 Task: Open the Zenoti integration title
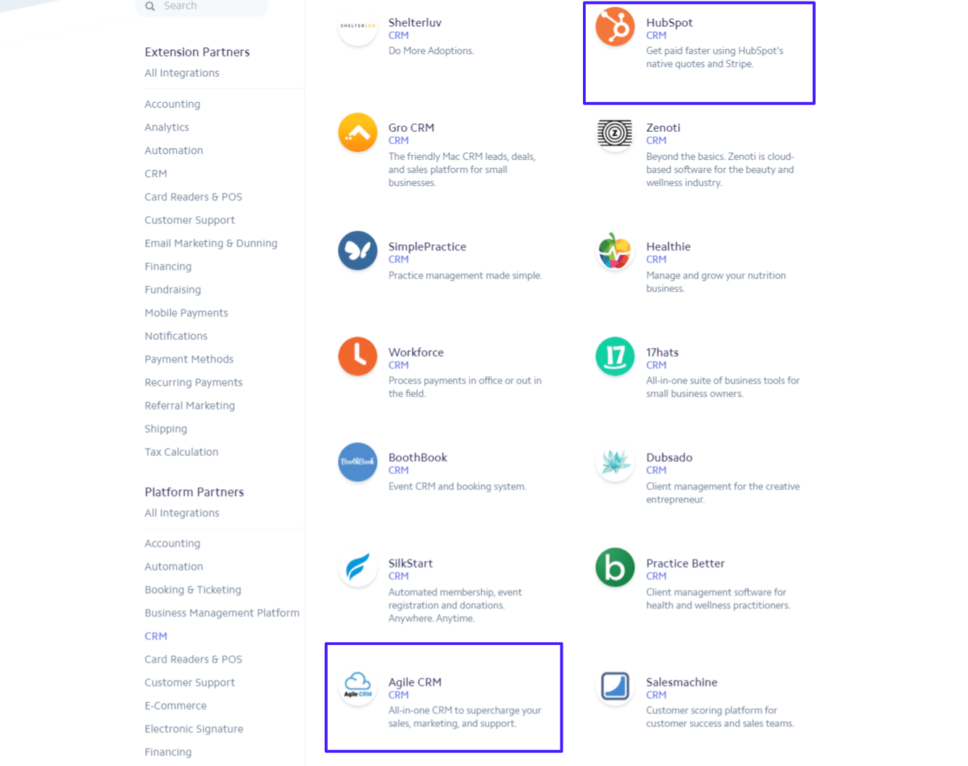[x=663, y=128]
